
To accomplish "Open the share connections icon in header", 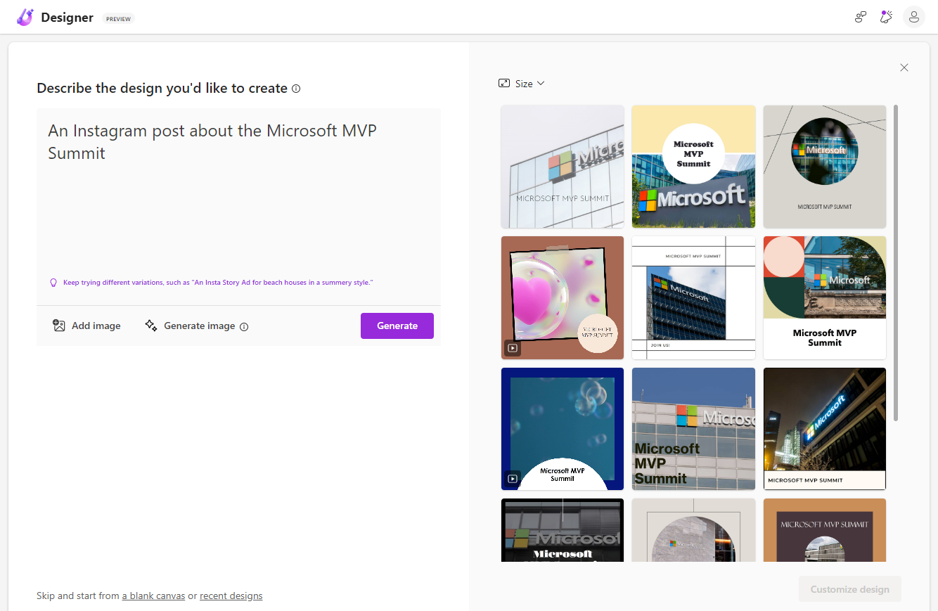I will pyautogui.click(x=860, y=18).
